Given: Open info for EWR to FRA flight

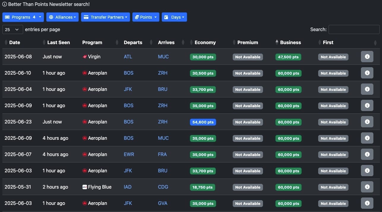Looking at the screenshot, I should [x=367, y=154].
